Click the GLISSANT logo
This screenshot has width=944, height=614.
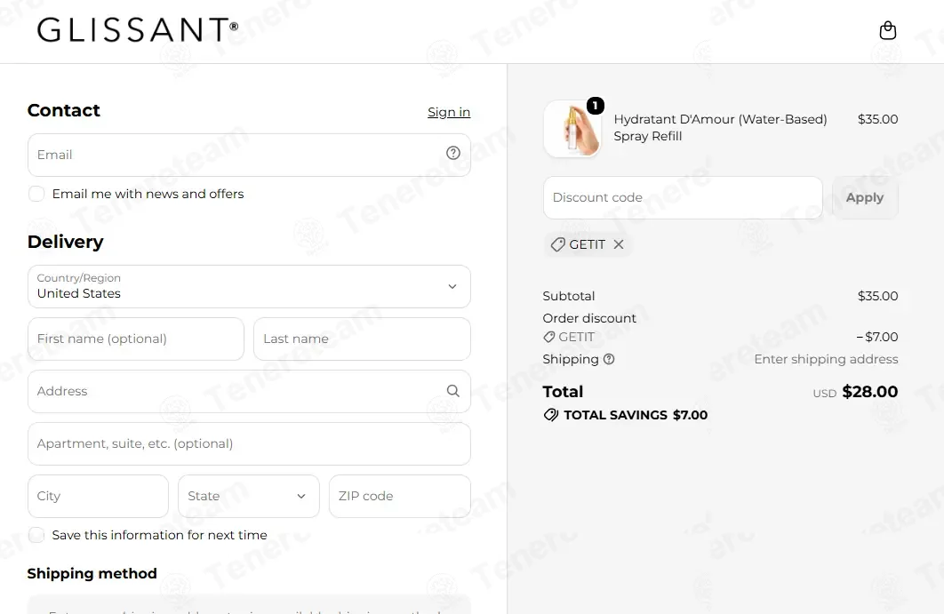[x=138, y=29]
